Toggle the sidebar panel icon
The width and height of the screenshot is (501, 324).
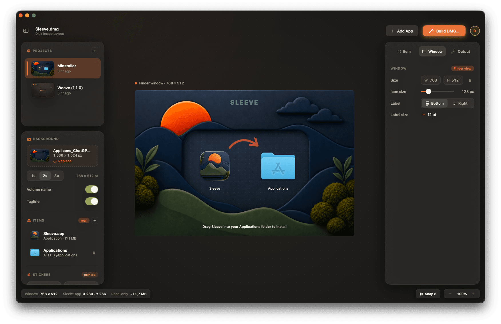26,31
